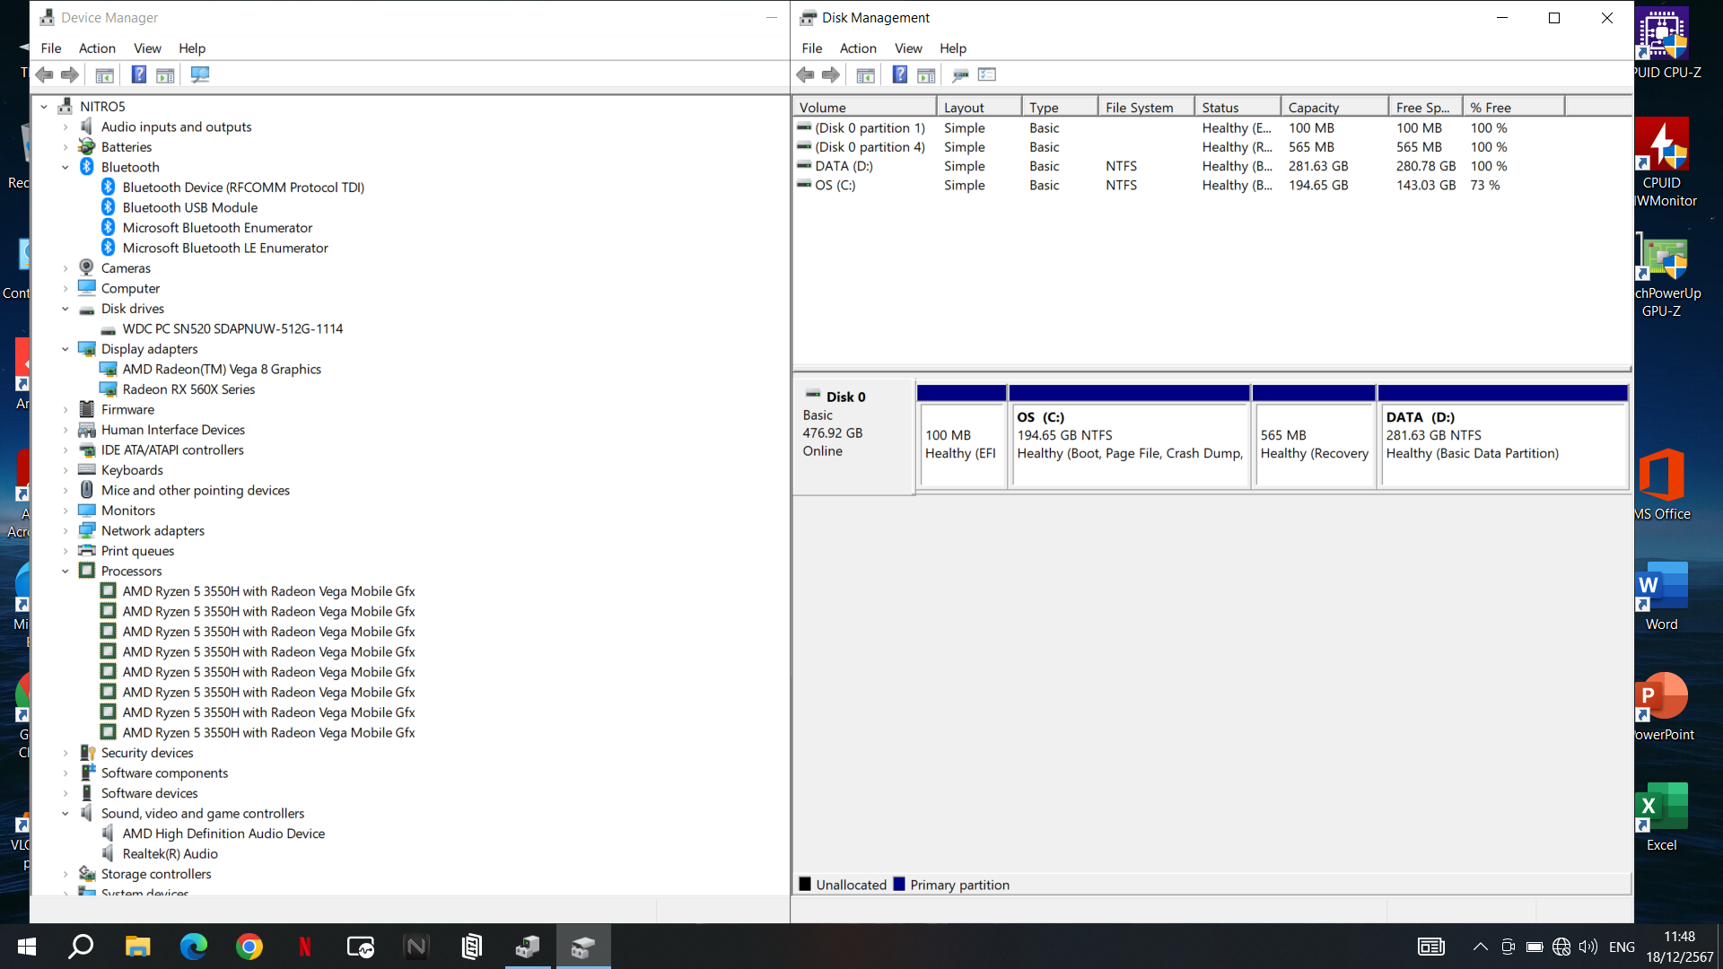This screenshot has height=969, width=1723.
Task: Expand the Security devices category
Action: click(x=66, y=753)
